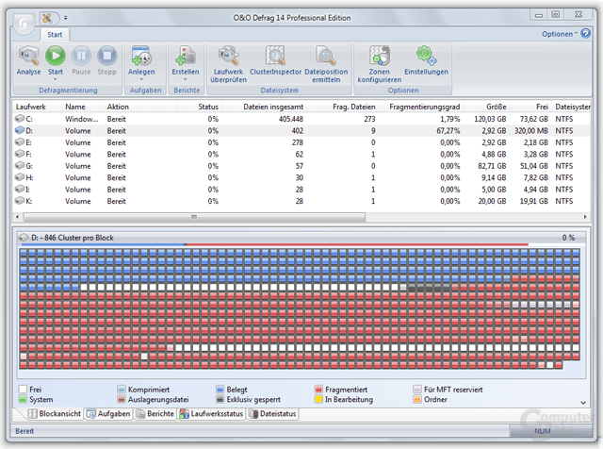
Task: Expand the Start button dropdown arrow
Action: (x=56, y=79)
